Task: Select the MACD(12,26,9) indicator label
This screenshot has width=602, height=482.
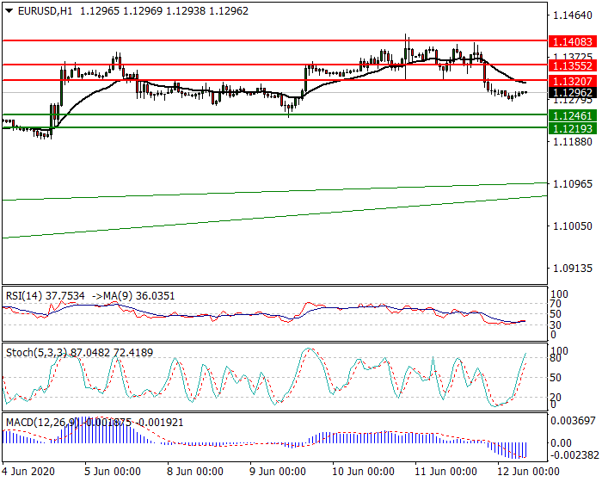Action: (42, 423)
